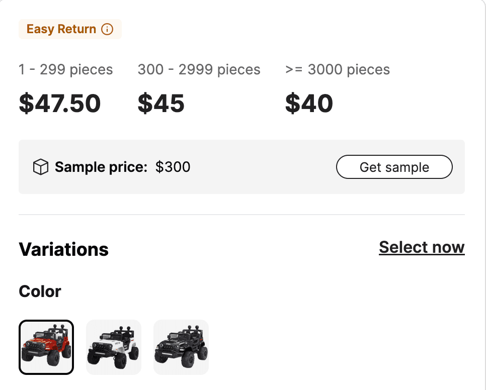Click the package box icon beside Sample price
Screen dimensions: 486x390
pyautogui.click(x=41, y=166)
